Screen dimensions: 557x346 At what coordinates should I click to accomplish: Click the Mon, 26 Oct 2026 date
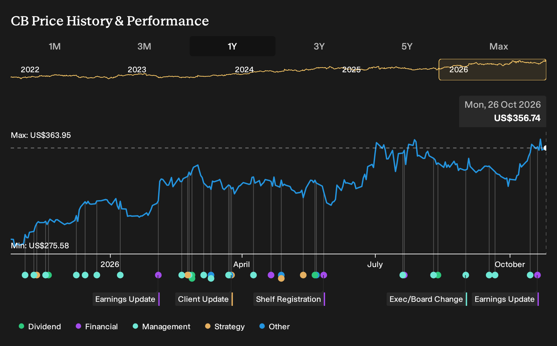[x=503, y=105]
